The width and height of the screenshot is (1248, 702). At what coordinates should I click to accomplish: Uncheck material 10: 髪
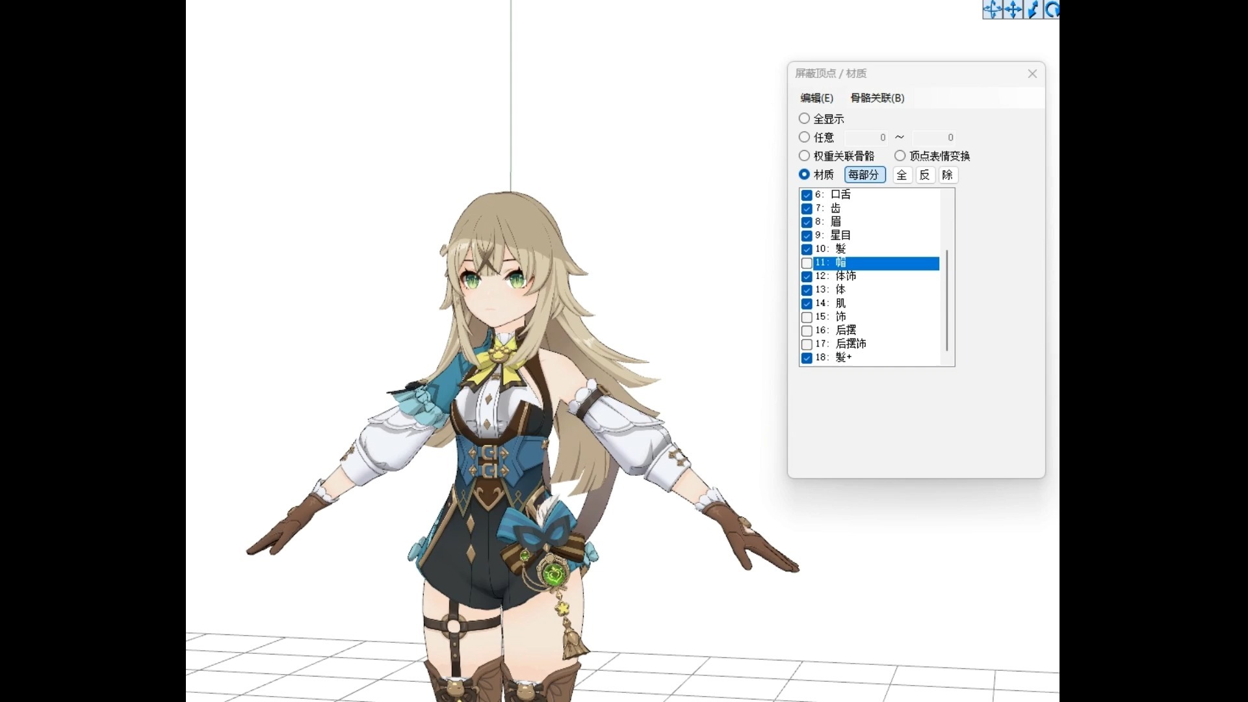[x=807, y=250]
